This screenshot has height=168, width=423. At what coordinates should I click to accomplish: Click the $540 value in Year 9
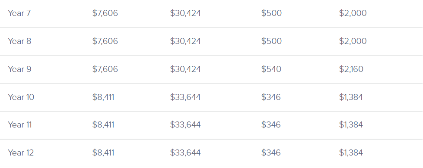click(x=271, y=69)
